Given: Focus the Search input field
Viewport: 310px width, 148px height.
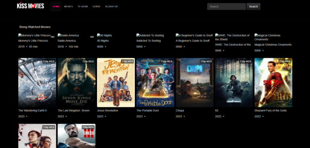Looking at the screenshot, I should pyautogui.click(x=226, y=6).
